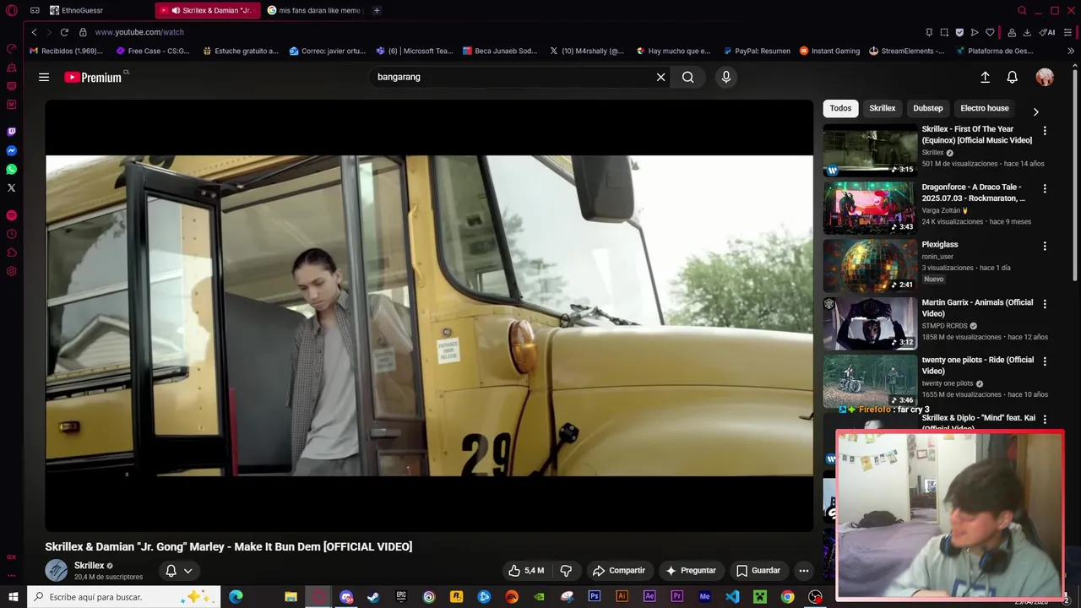Open options for Skrillex & Diplo Mind video
The image size is (1081, 608).
(1045, 419)
